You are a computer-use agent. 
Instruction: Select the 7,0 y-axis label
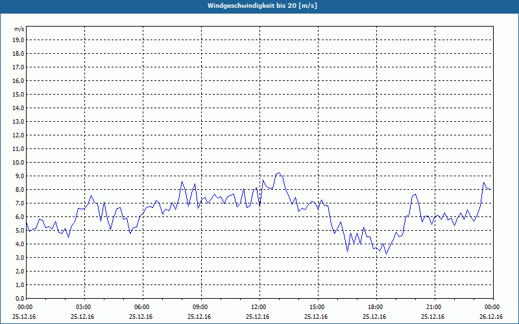pyautogui.click(x=20, y=203)
